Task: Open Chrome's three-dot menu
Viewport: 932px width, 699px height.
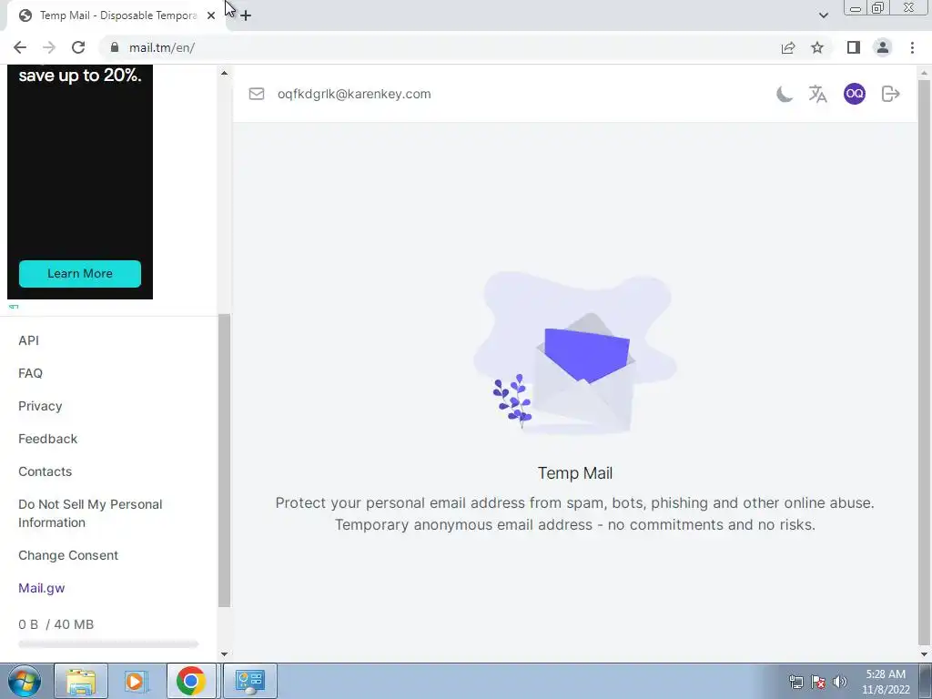Action: (x=912, y=47)
